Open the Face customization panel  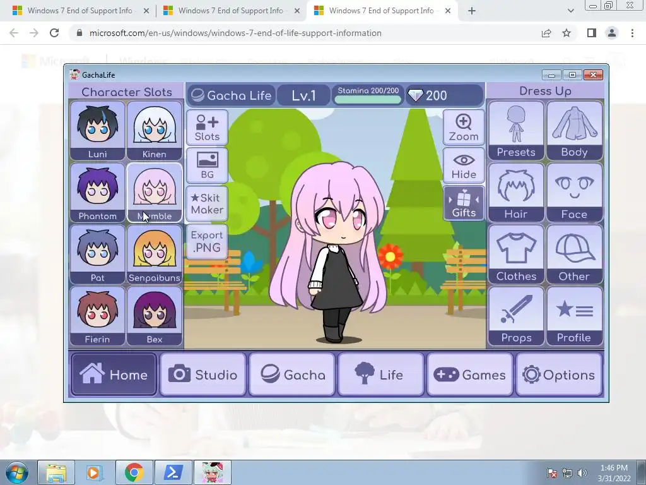point(574,192)
